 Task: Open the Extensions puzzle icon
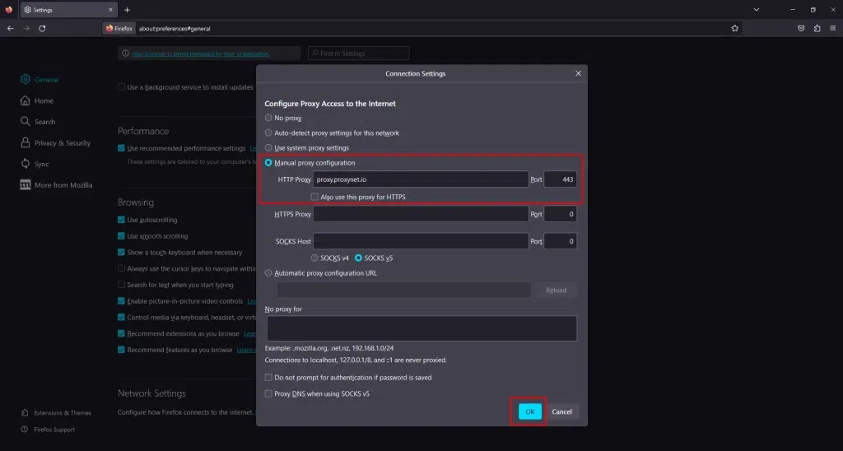(x=817, y=29)
